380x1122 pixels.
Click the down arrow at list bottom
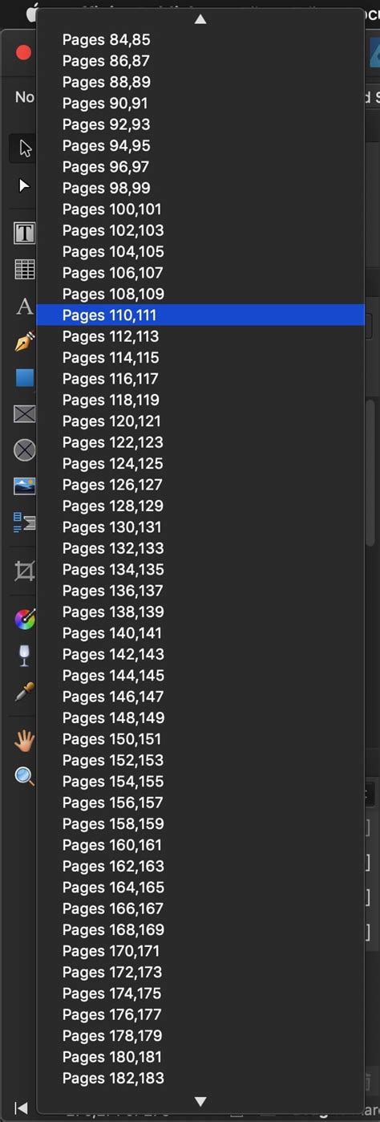tap(200, 1102)
